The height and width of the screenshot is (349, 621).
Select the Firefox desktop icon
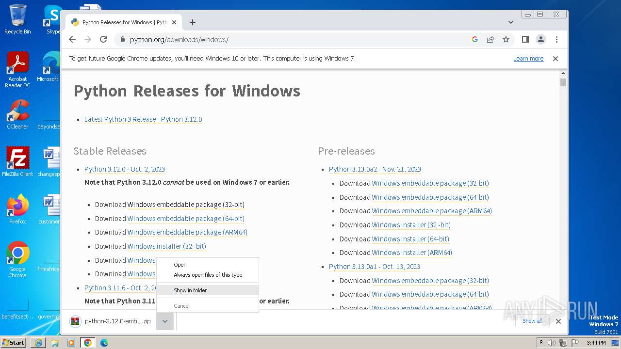click(x=17, y=209)
